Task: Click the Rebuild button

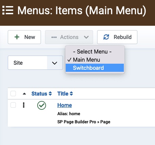Action: click(117, 37)
